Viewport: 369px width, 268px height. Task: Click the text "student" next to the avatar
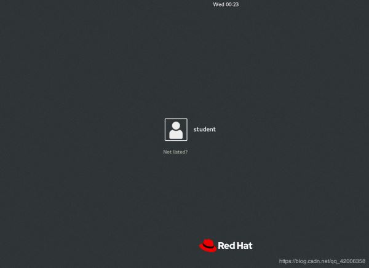point(205,130)
